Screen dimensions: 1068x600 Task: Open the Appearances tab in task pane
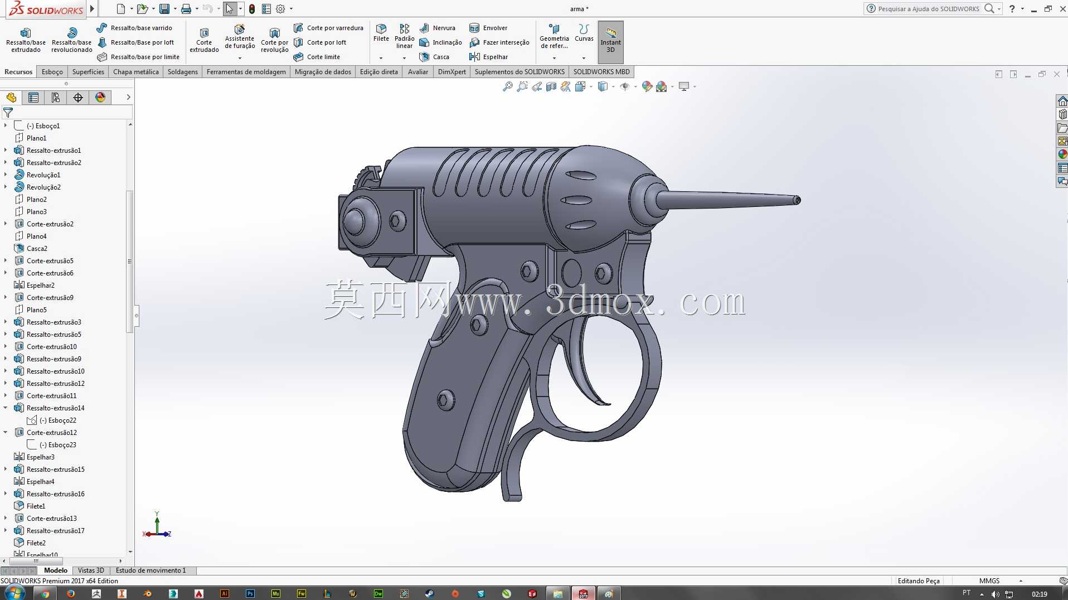click(x=1062, y=154)
